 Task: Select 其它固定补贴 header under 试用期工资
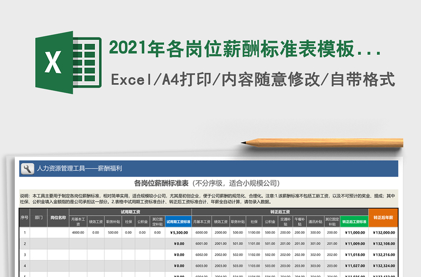pos(157,222)
